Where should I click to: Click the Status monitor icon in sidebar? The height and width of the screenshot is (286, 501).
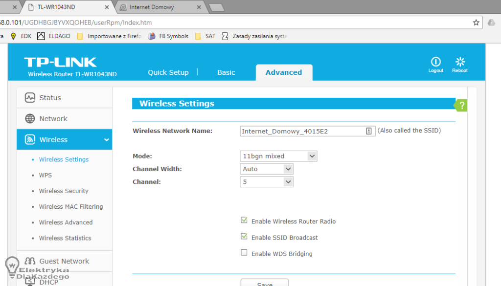30,98
